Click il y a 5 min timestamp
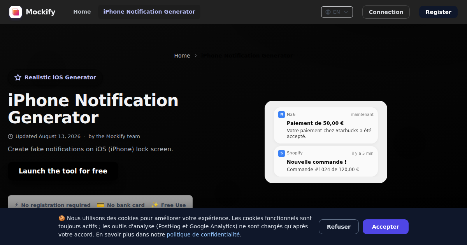 pyautogui.click(x=363, y=153)
